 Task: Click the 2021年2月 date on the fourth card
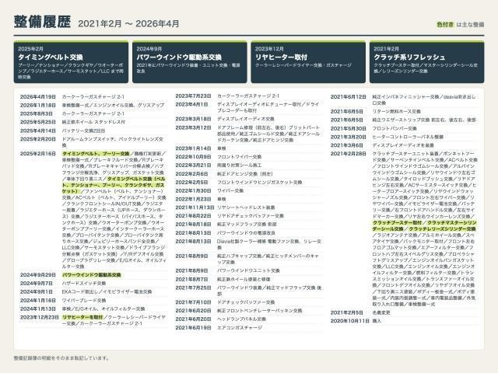(386, 49)
